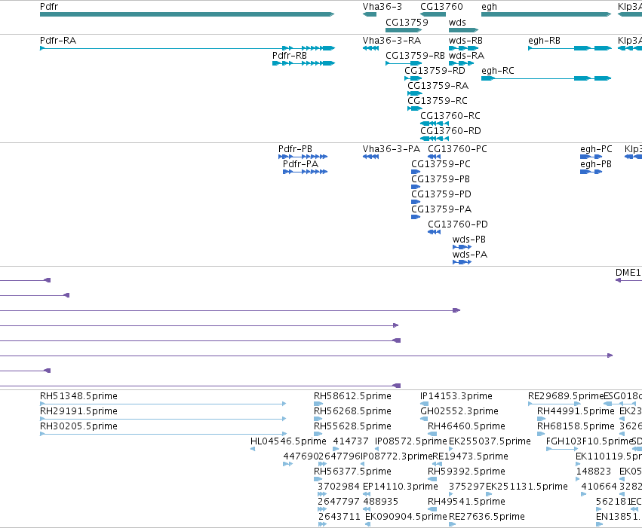Click the EK255037.5prime EST label
This screenshot has height=528, width=642.
pos(490,442)
